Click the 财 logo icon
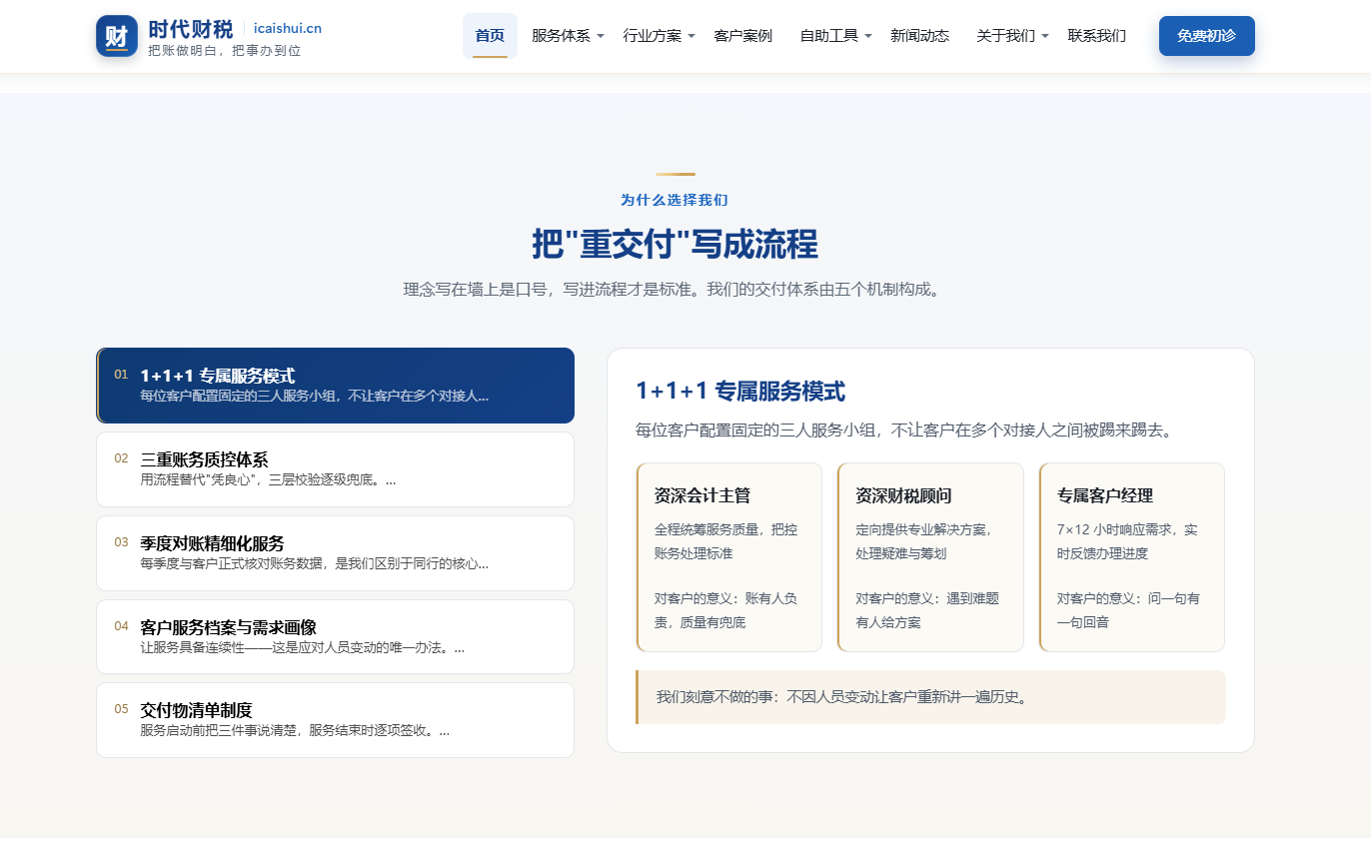Image resolution: width=1371 pixels, height=856 pixels. click(x=117, y=36)
